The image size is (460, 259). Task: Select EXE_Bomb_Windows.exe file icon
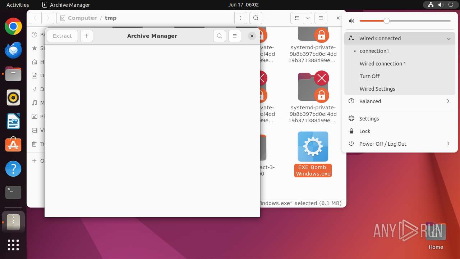(x=313, y=146)
